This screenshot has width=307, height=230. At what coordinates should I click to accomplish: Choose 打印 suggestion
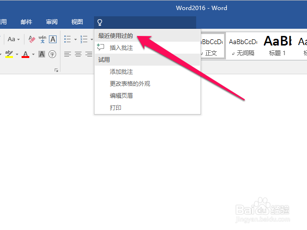tap(147, 107)
